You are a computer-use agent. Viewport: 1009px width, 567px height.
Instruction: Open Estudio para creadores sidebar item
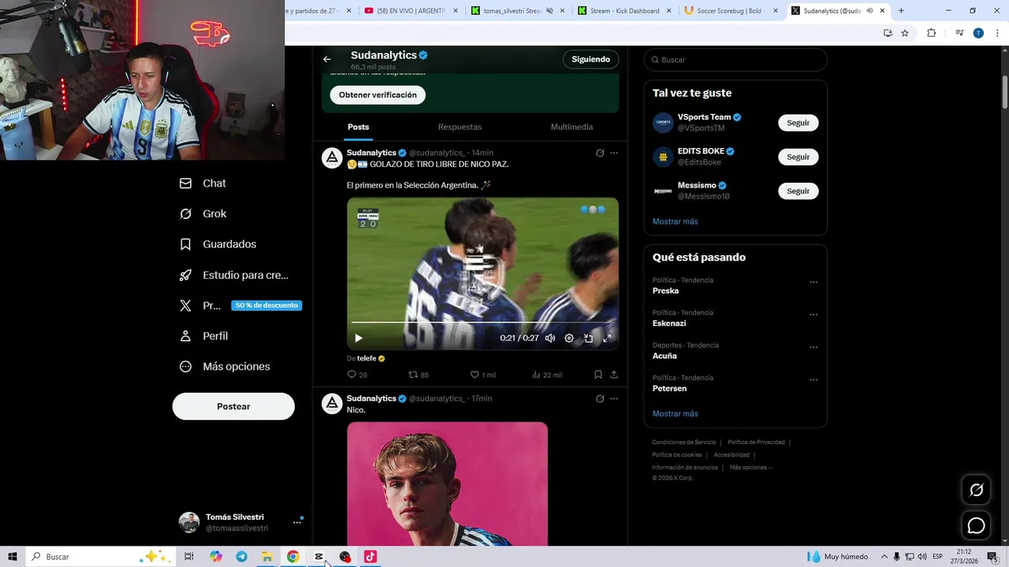point(234,276)
